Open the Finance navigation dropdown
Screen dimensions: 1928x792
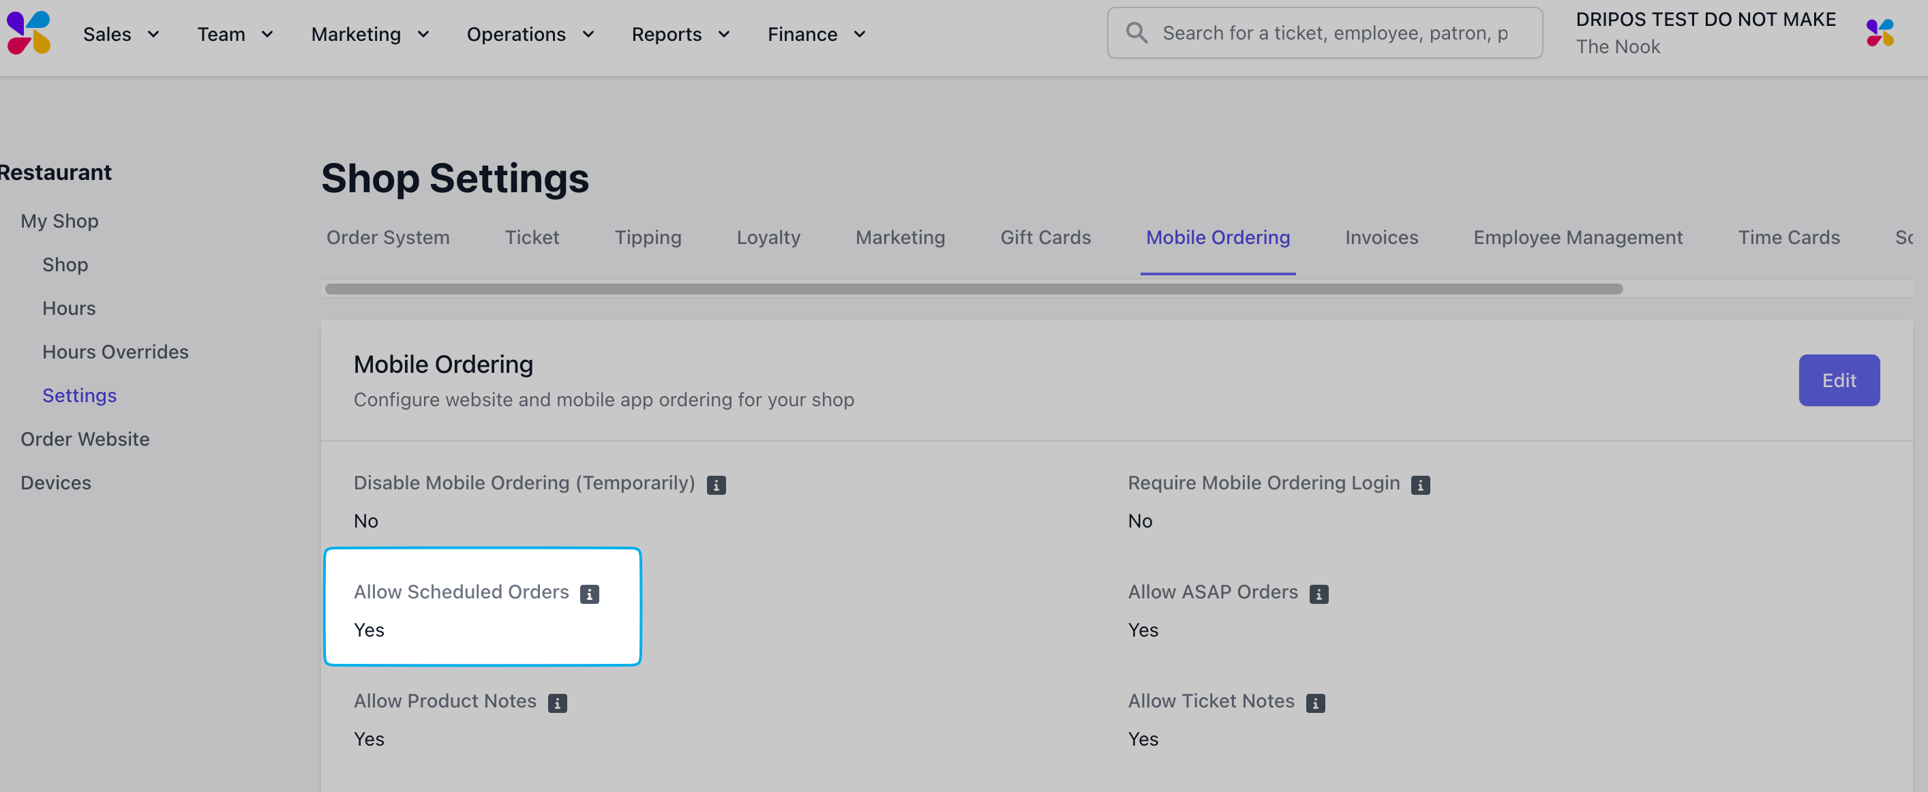click(816, 35)
